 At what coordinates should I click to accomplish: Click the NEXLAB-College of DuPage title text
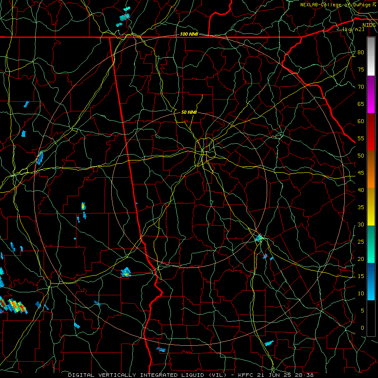click(x=338, y=5)
